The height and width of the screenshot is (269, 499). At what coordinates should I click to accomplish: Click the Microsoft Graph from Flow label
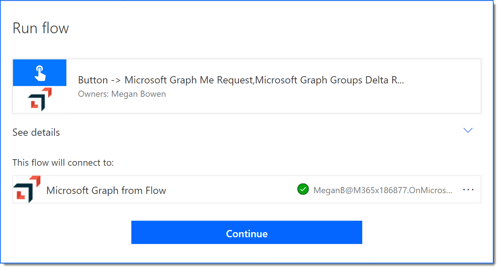106,190
